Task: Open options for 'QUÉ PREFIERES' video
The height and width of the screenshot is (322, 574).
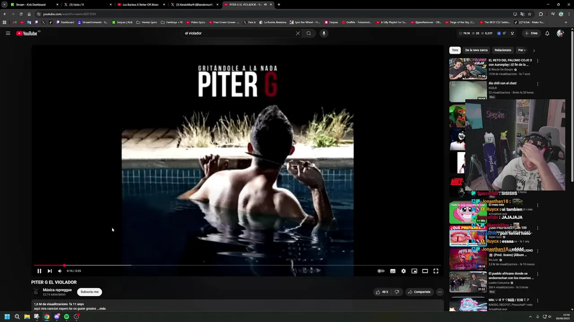Action: pos(538,228)
